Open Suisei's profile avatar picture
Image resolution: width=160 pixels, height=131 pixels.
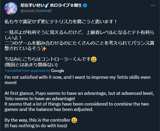pos(11,8)
